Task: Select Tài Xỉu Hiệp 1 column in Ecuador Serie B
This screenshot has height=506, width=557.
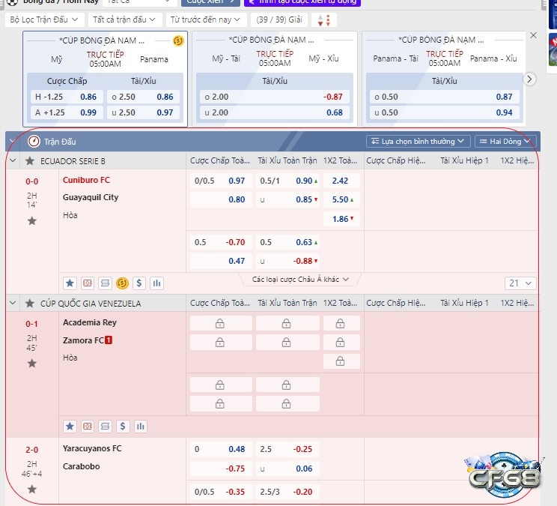Action: point(464,160)
